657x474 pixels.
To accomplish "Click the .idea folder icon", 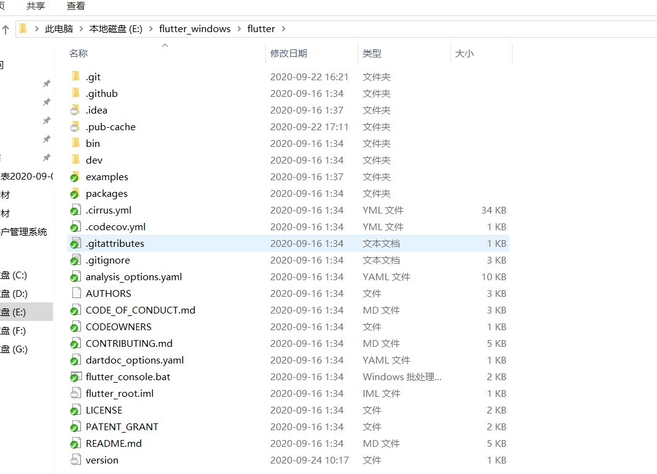I will coord(75,110).
